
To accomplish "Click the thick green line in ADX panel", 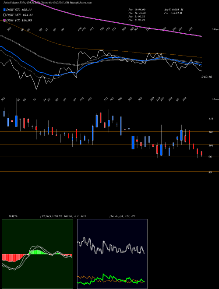I will (111, 279).
